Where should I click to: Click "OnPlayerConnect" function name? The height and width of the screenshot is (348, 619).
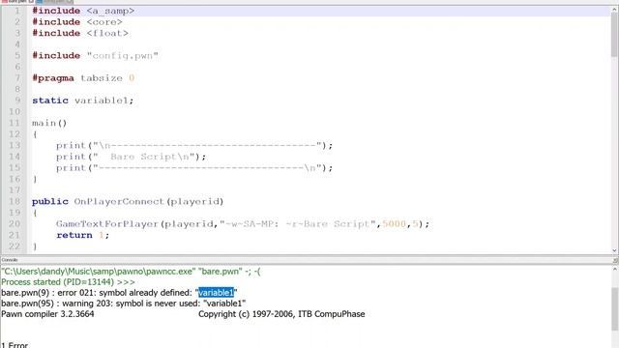[119, 202]
